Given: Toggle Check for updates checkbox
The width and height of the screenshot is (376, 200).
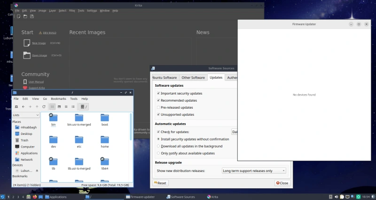Looking at the screenshot, I should click(x=158, y=132).
